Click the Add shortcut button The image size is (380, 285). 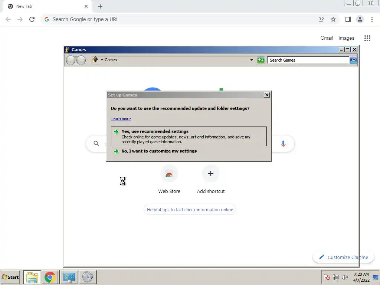pos(211,179)
